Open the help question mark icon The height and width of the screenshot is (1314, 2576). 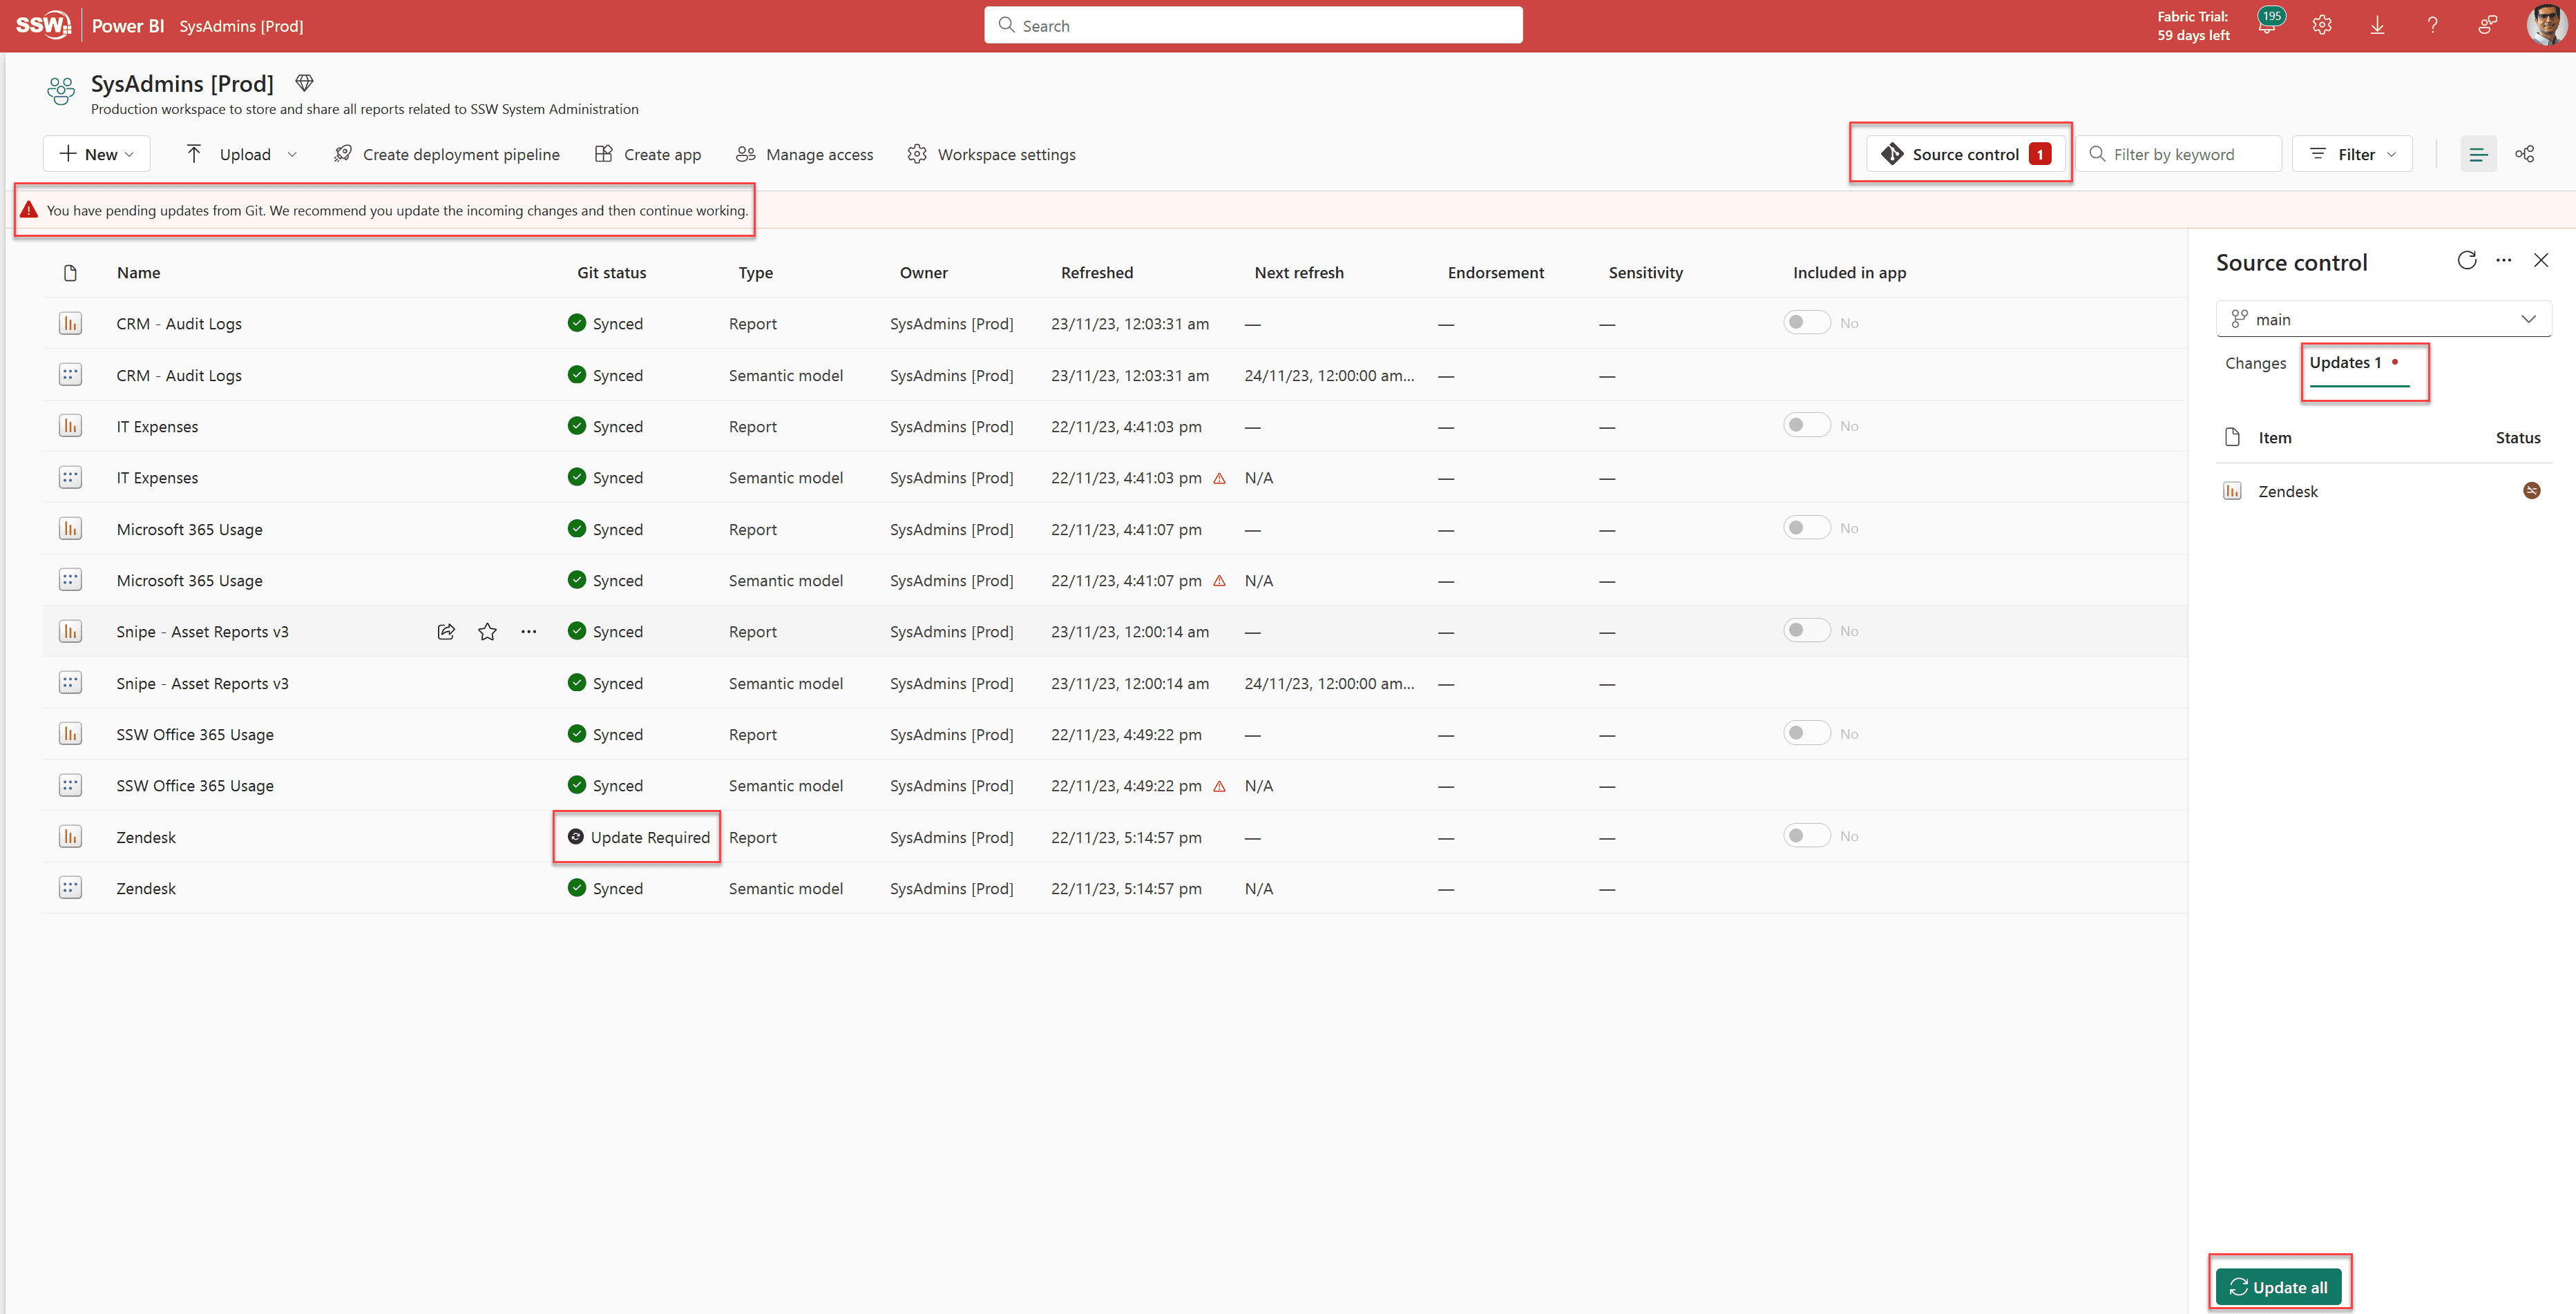(x=2432, y=26)
